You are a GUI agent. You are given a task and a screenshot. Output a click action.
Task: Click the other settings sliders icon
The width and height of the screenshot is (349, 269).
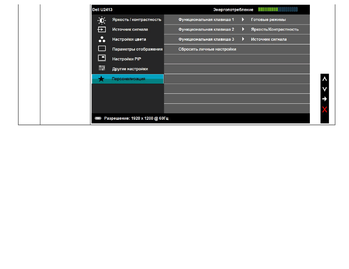(x=102, y=68)
